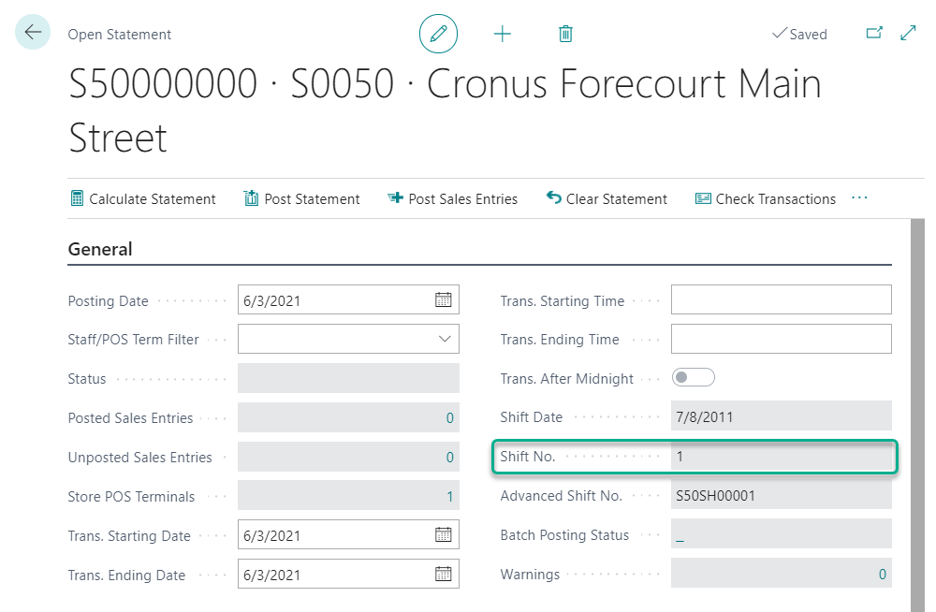Go back using the arrow button
The height and width of the screenshot is (612, 936).
(33, 32)
